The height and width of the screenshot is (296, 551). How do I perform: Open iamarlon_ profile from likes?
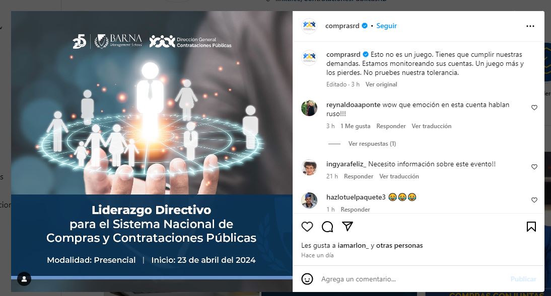pyautogui.click(x=353, y=246)
